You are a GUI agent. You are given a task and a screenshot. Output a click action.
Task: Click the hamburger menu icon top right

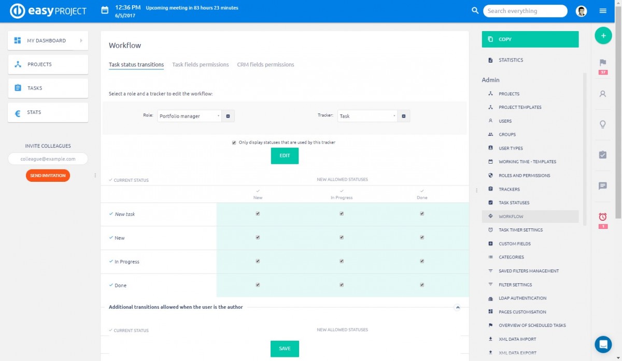coord(603,11)
